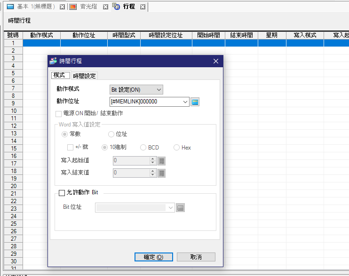The width and height of the screenshot is (349, 276).
Task: Close the 基本 1 tab with its X icon
Action: click(62, 7)
